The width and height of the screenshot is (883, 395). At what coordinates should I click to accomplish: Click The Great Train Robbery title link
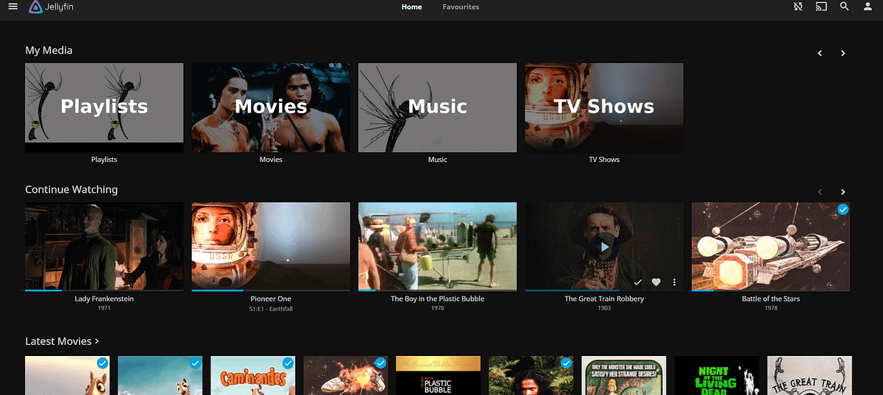(x=604, y=299)
